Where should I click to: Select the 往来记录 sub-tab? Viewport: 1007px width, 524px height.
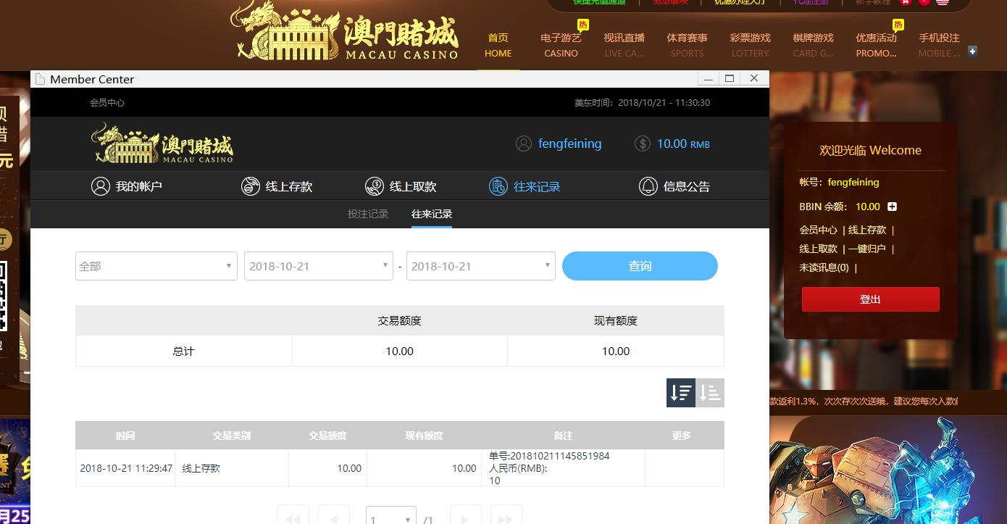click(432, 214)
